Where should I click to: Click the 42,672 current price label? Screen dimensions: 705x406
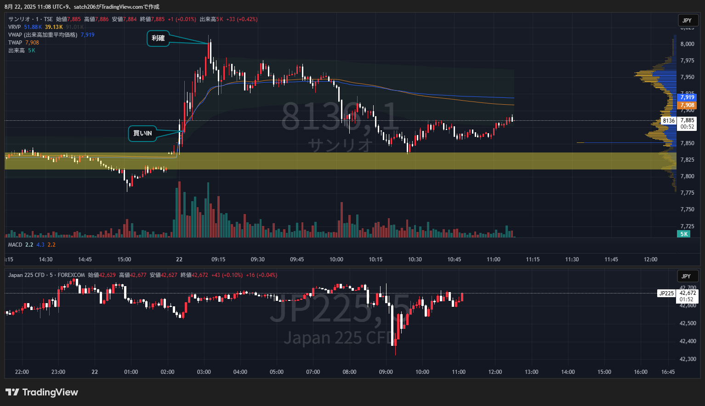(688, 293)
